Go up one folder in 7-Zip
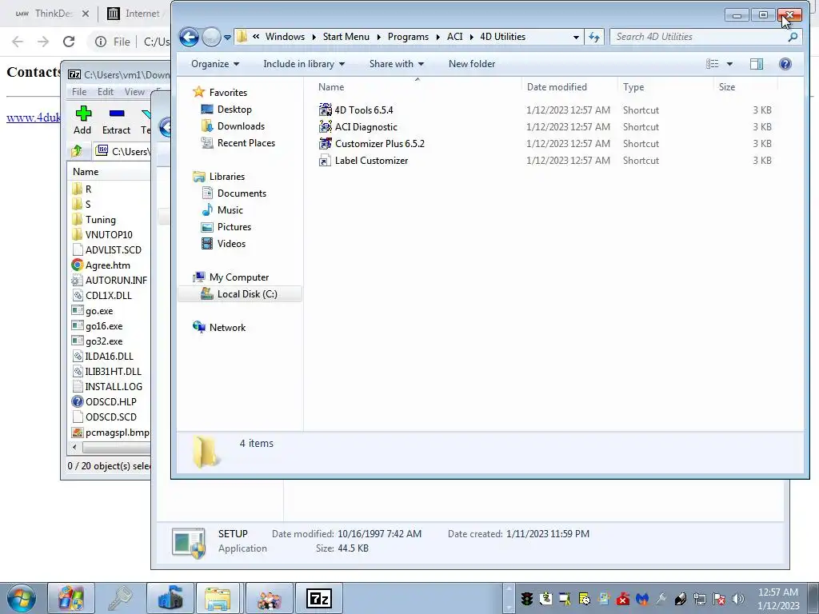Viewport: 819px width, 614px height. point(77,151)
